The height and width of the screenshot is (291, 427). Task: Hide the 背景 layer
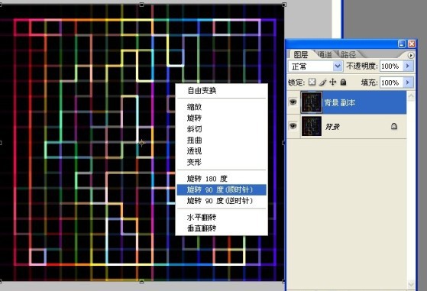click(x=293, y=126)
